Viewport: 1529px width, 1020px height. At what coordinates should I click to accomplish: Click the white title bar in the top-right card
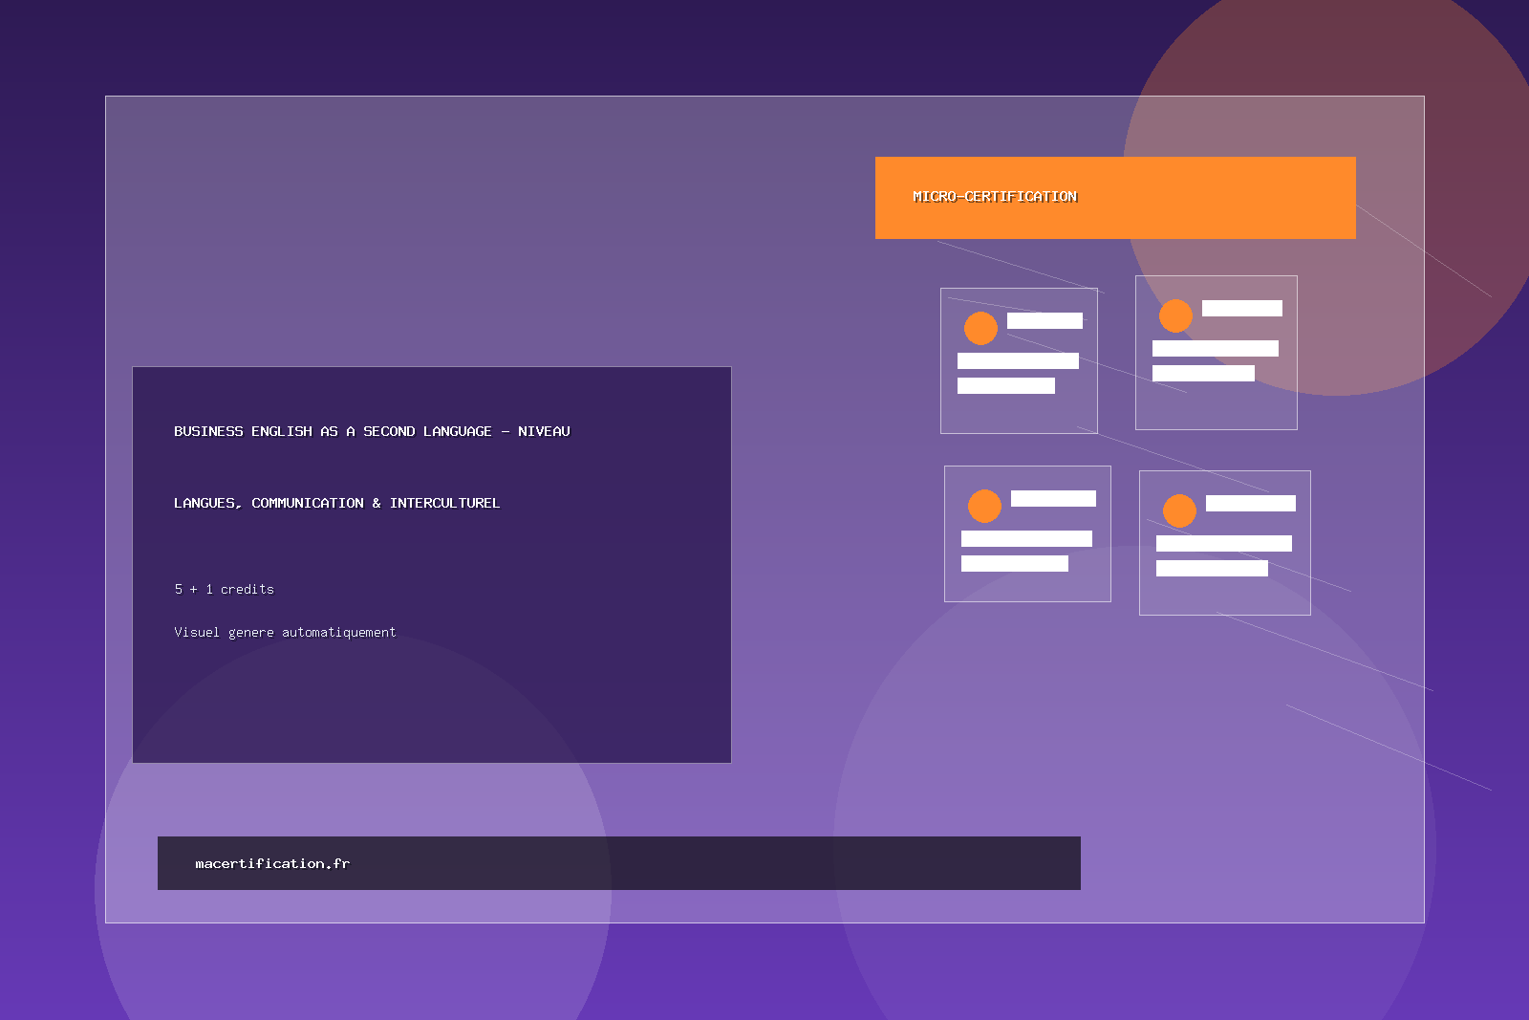click(x=1241, y=308)
